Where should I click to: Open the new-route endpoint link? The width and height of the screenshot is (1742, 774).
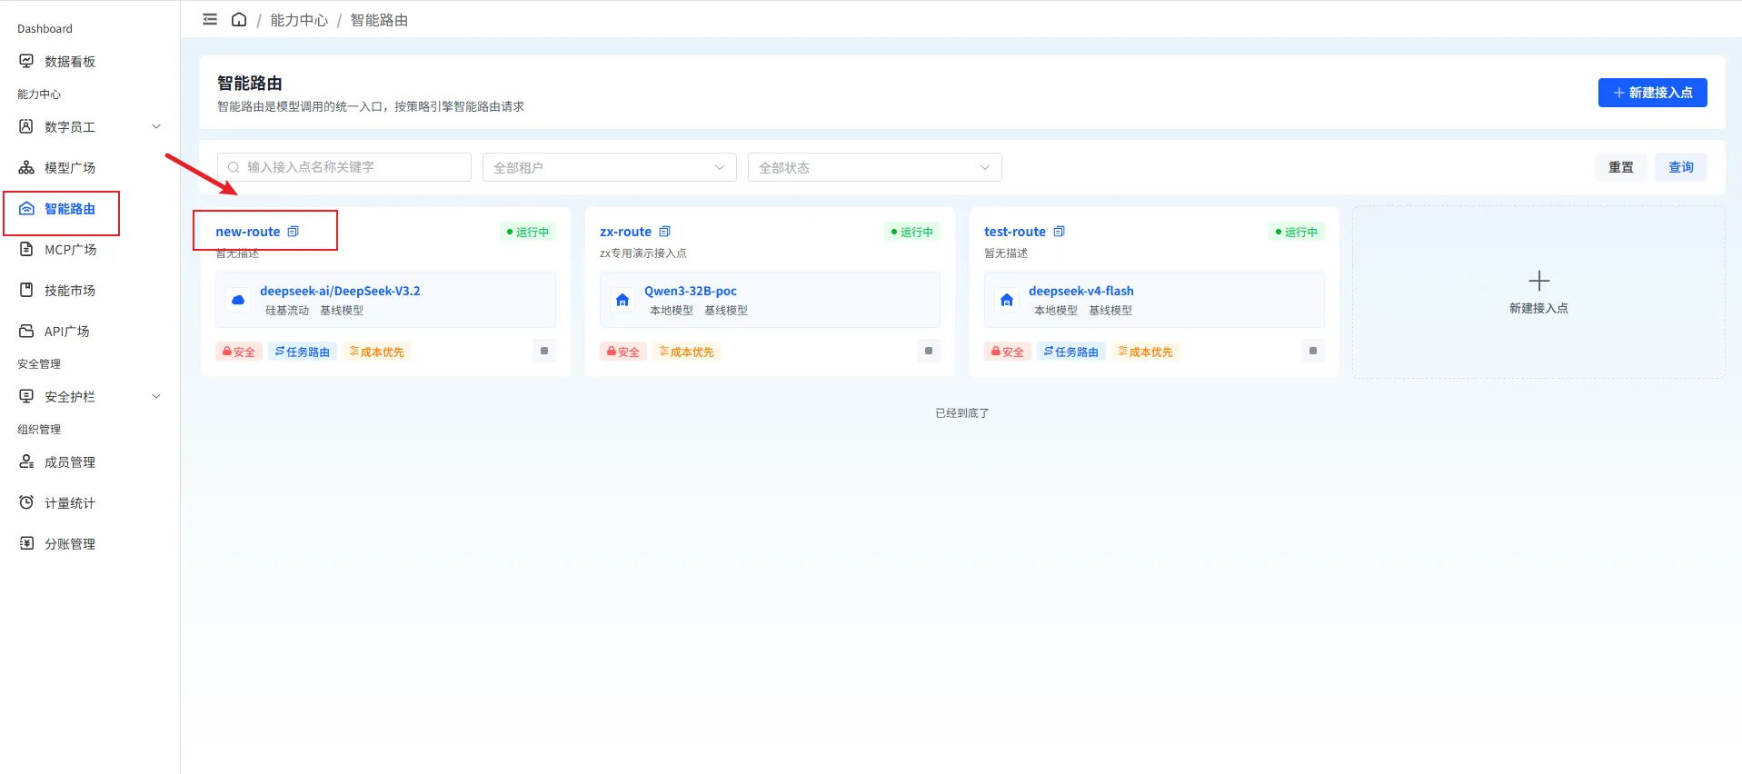248,232
